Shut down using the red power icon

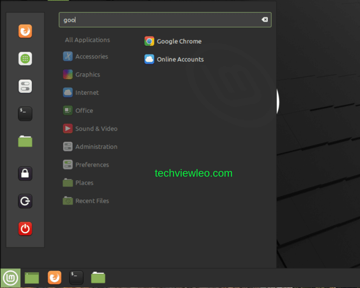click(25, 228)
